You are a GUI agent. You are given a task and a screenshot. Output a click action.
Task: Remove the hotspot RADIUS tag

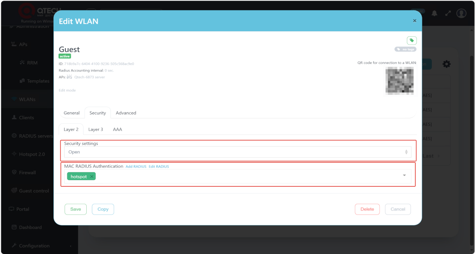tap(92, 177)
